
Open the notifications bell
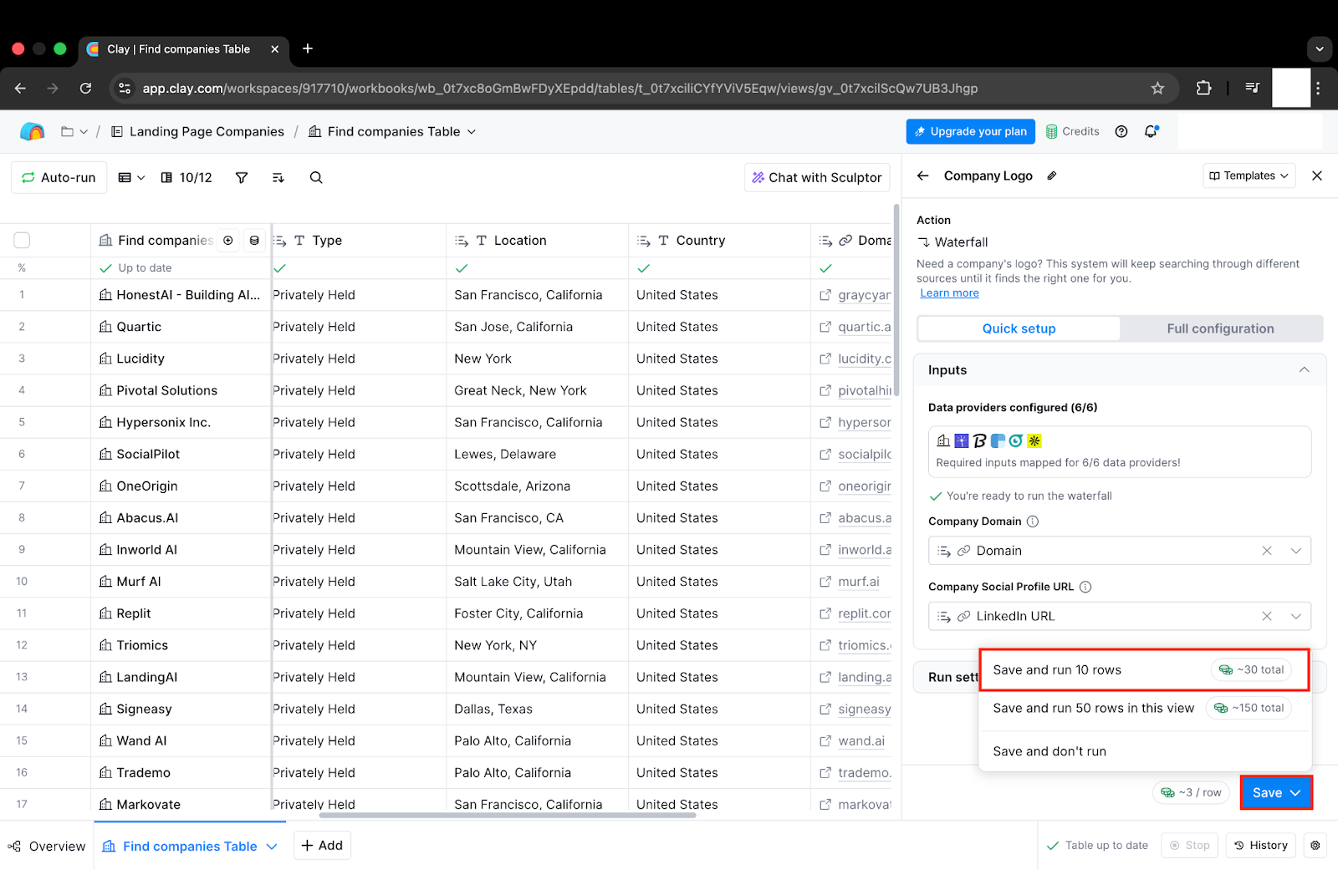(1152, 131)
